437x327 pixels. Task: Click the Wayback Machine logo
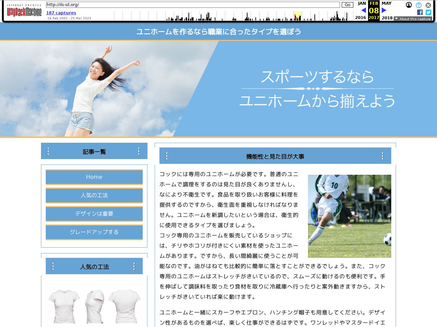(24, 11)
